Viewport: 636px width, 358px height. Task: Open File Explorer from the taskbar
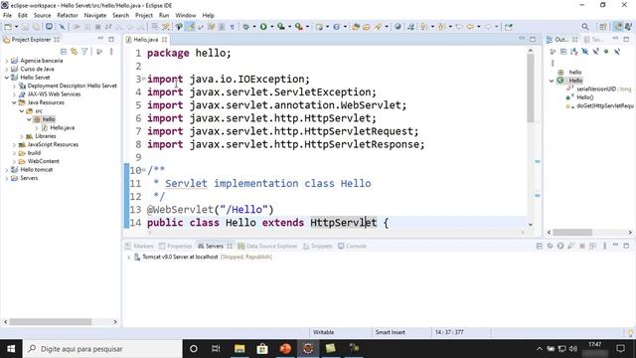(239, 349)
